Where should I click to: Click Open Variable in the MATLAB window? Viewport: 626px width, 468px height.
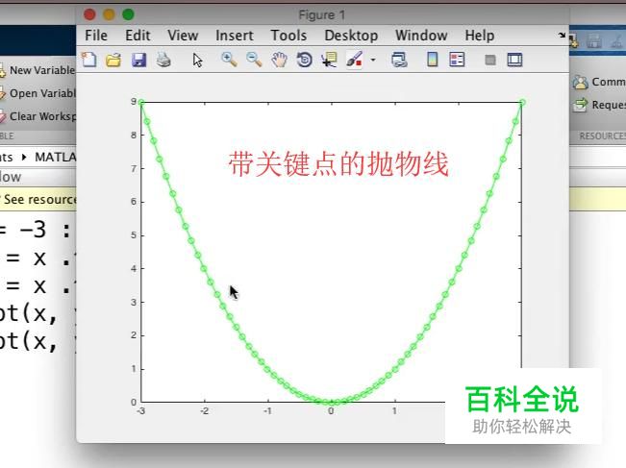pos(38,93)
